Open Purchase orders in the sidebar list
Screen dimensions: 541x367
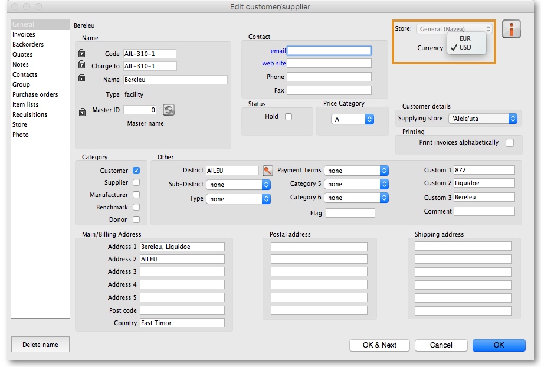point(35,94)
